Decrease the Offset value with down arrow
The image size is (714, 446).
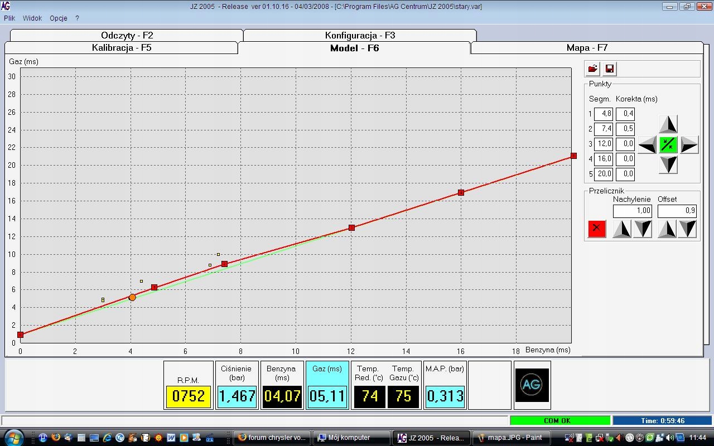click(688, 229)
